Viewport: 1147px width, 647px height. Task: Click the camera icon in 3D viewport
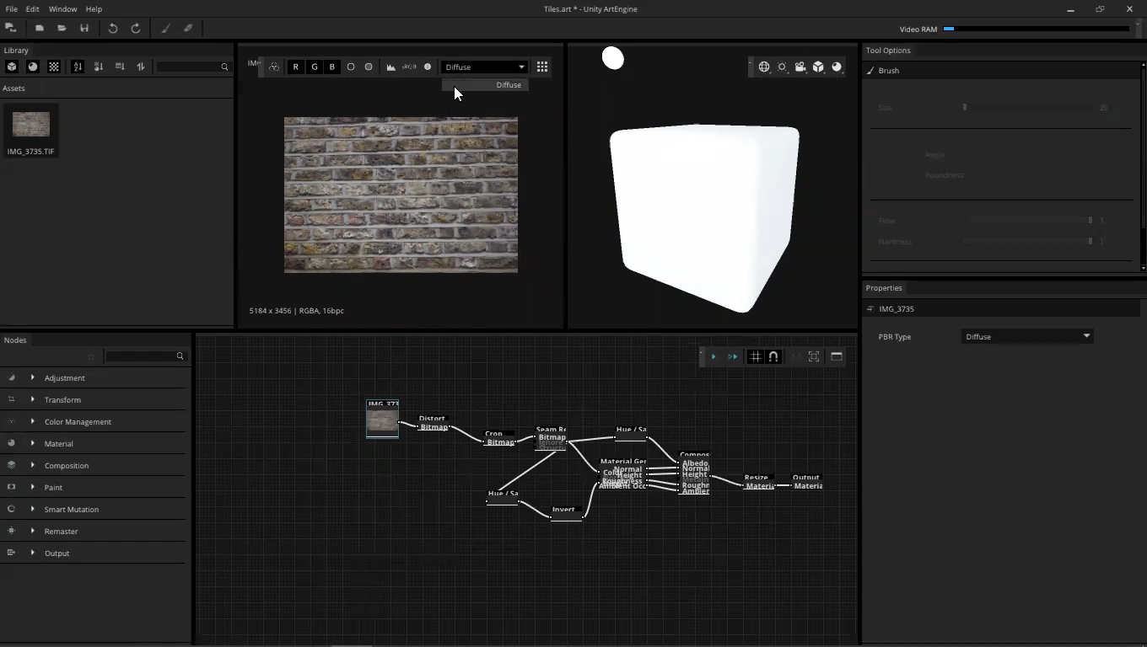click(x=800, y=67)
